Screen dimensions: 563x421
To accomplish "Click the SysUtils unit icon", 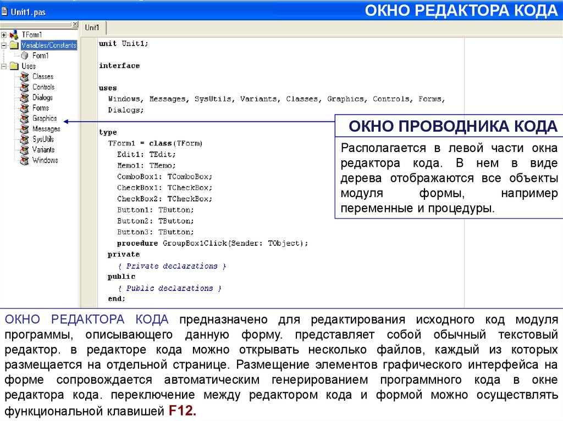I will tap(24, 139).
